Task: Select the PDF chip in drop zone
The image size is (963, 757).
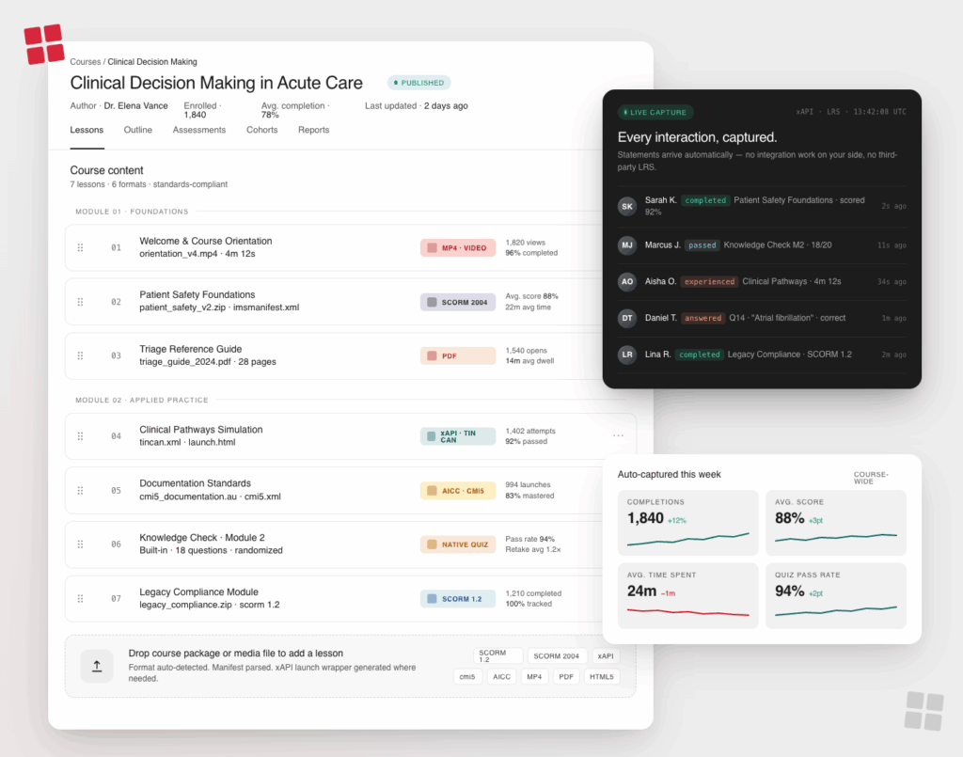Action: pyautogui.click(x=566, y=676)
